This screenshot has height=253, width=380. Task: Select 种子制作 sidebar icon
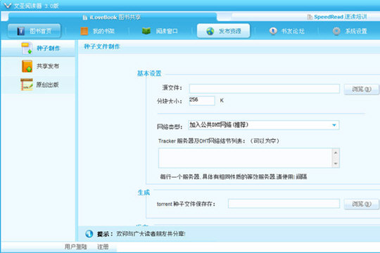pos(27,48)
